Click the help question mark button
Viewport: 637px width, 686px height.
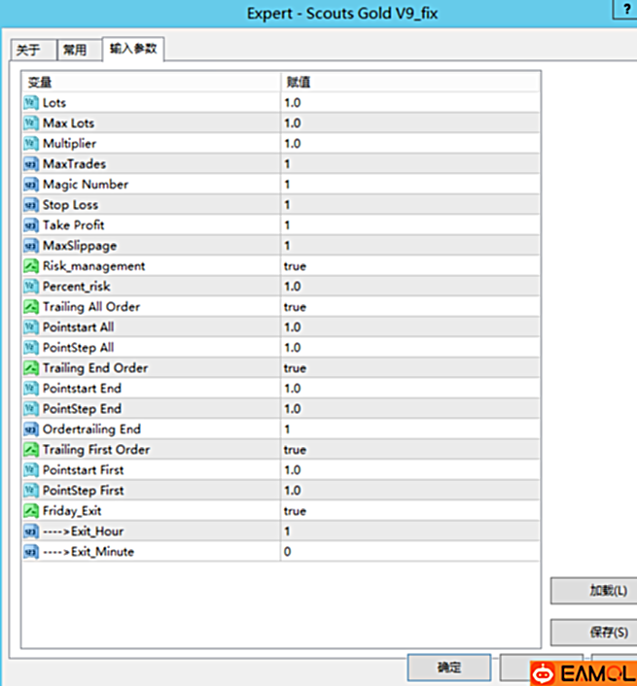click(625, 9)
